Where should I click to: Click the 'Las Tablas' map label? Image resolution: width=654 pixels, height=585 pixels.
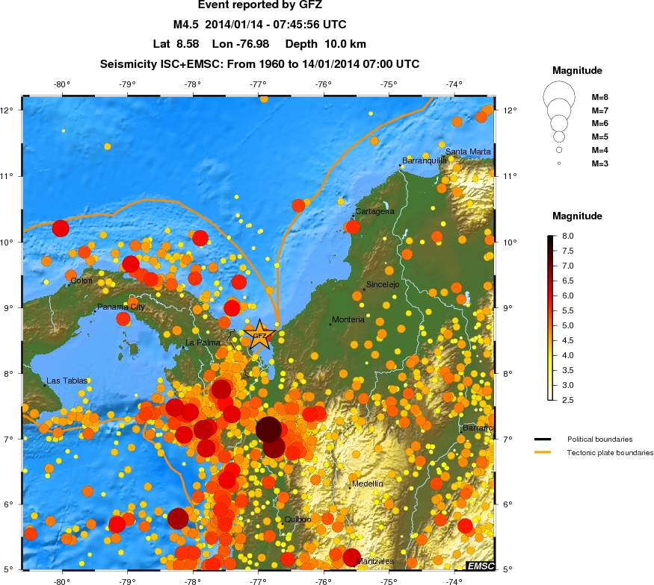67,381
